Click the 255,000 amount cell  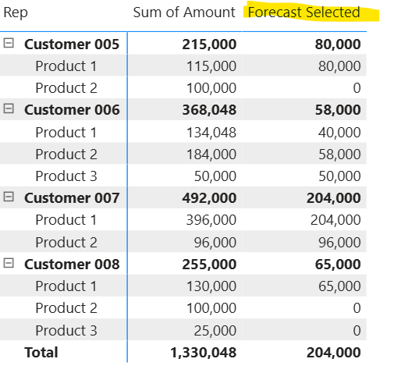pyautogui.click(x=209, y=264)
